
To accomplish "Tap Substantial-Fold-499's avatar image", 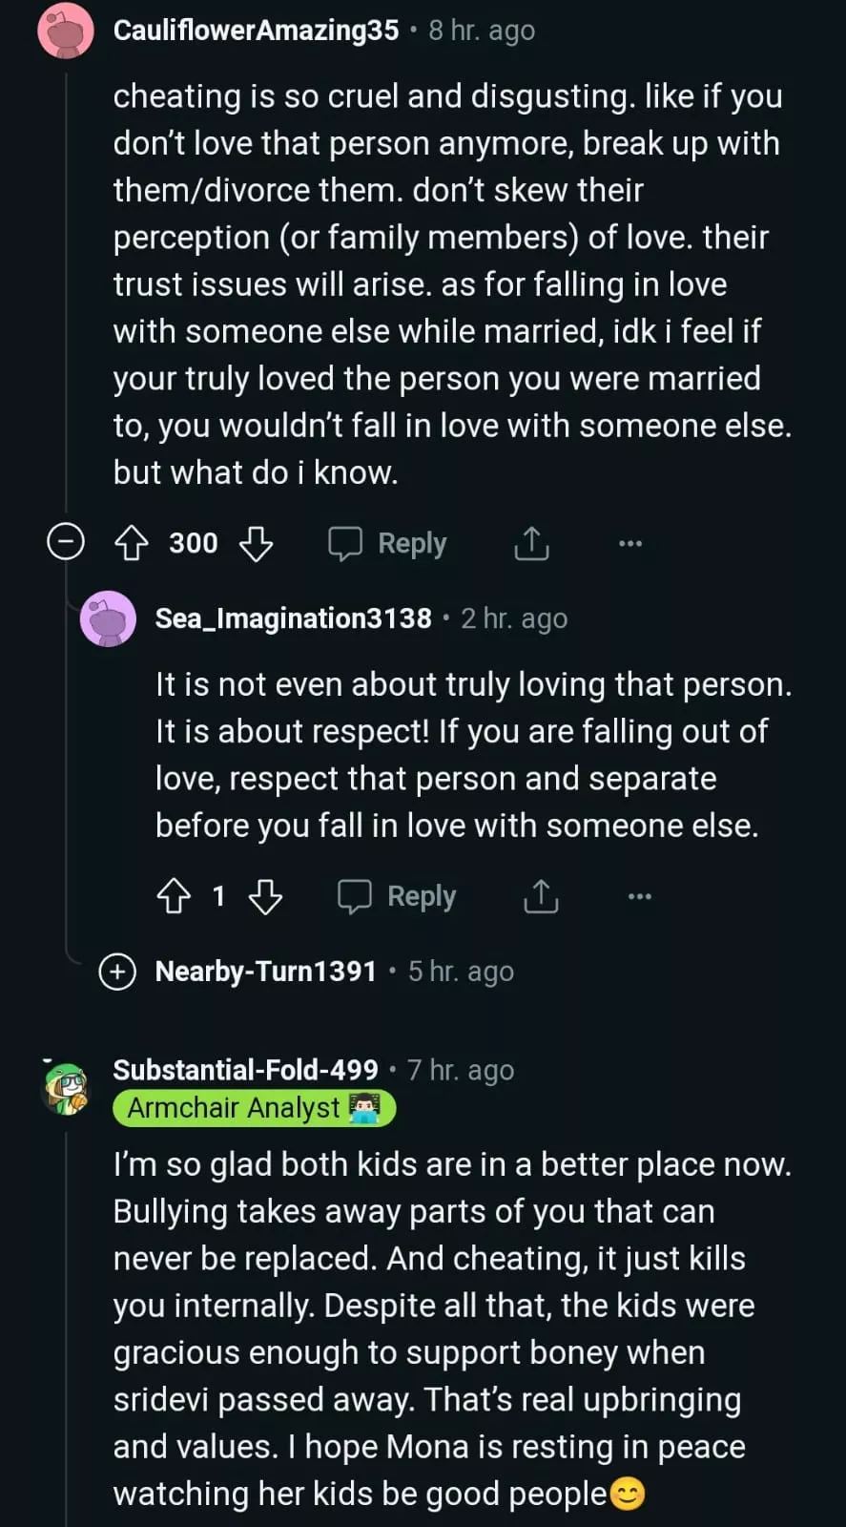I will [x=66, y=1089].
